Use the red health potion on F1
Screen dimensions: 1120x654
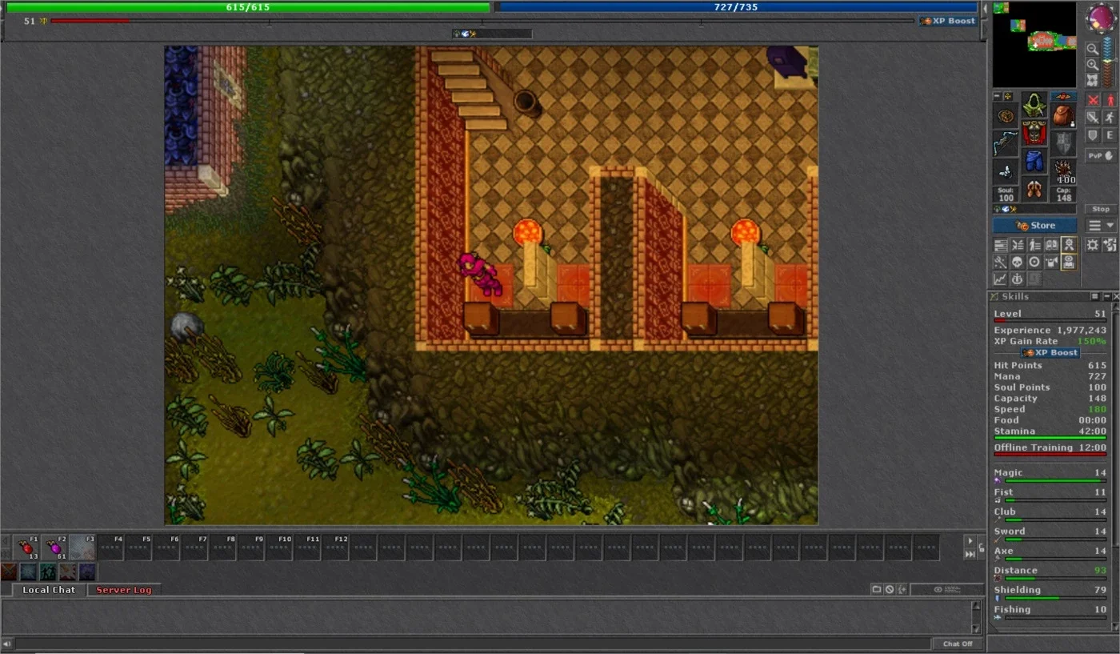26,548
